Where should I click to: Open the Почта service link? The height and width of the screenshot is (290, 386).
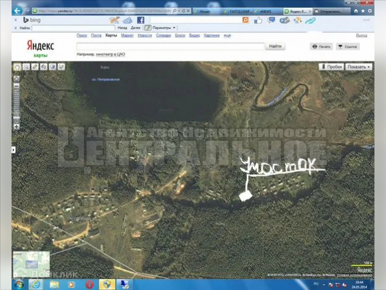point(96,35)
